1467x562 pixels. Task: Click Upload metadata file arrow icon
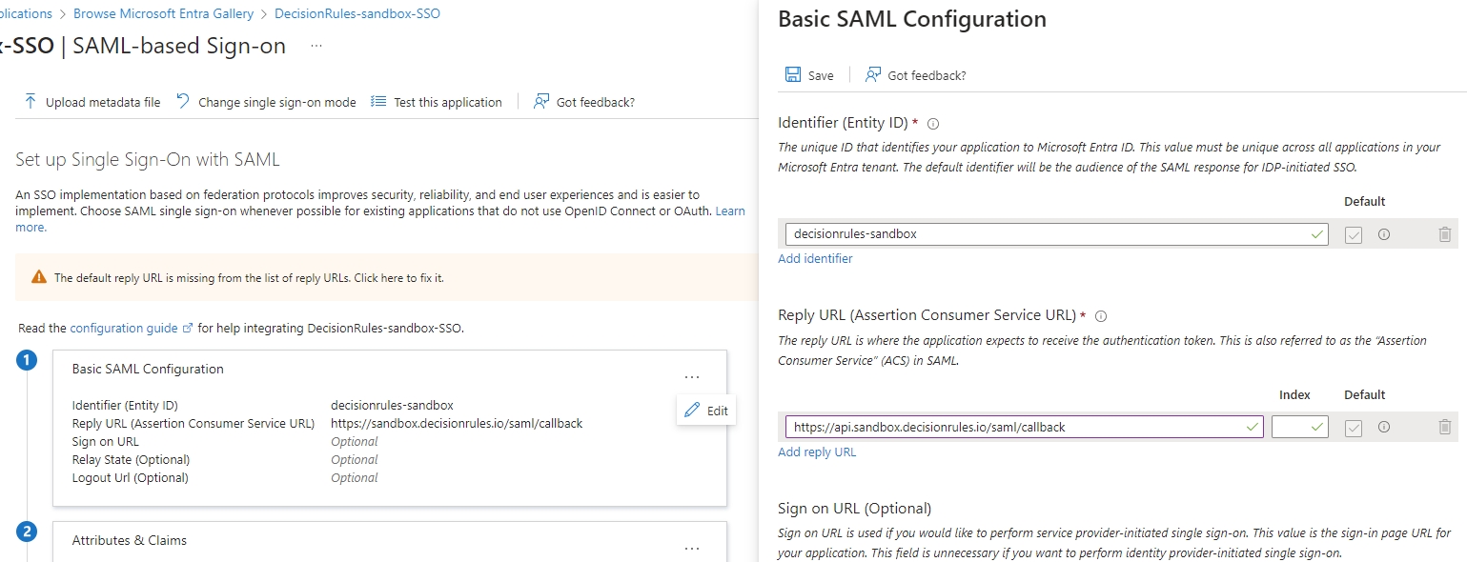31,102
